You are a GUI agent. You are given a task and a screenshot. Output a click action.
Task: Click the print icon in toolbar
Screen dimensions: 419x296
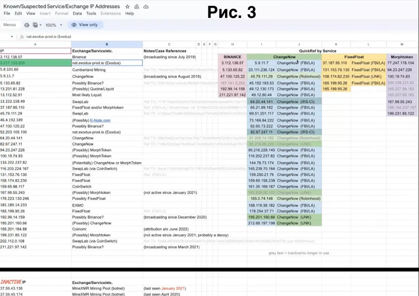[27, 25]
